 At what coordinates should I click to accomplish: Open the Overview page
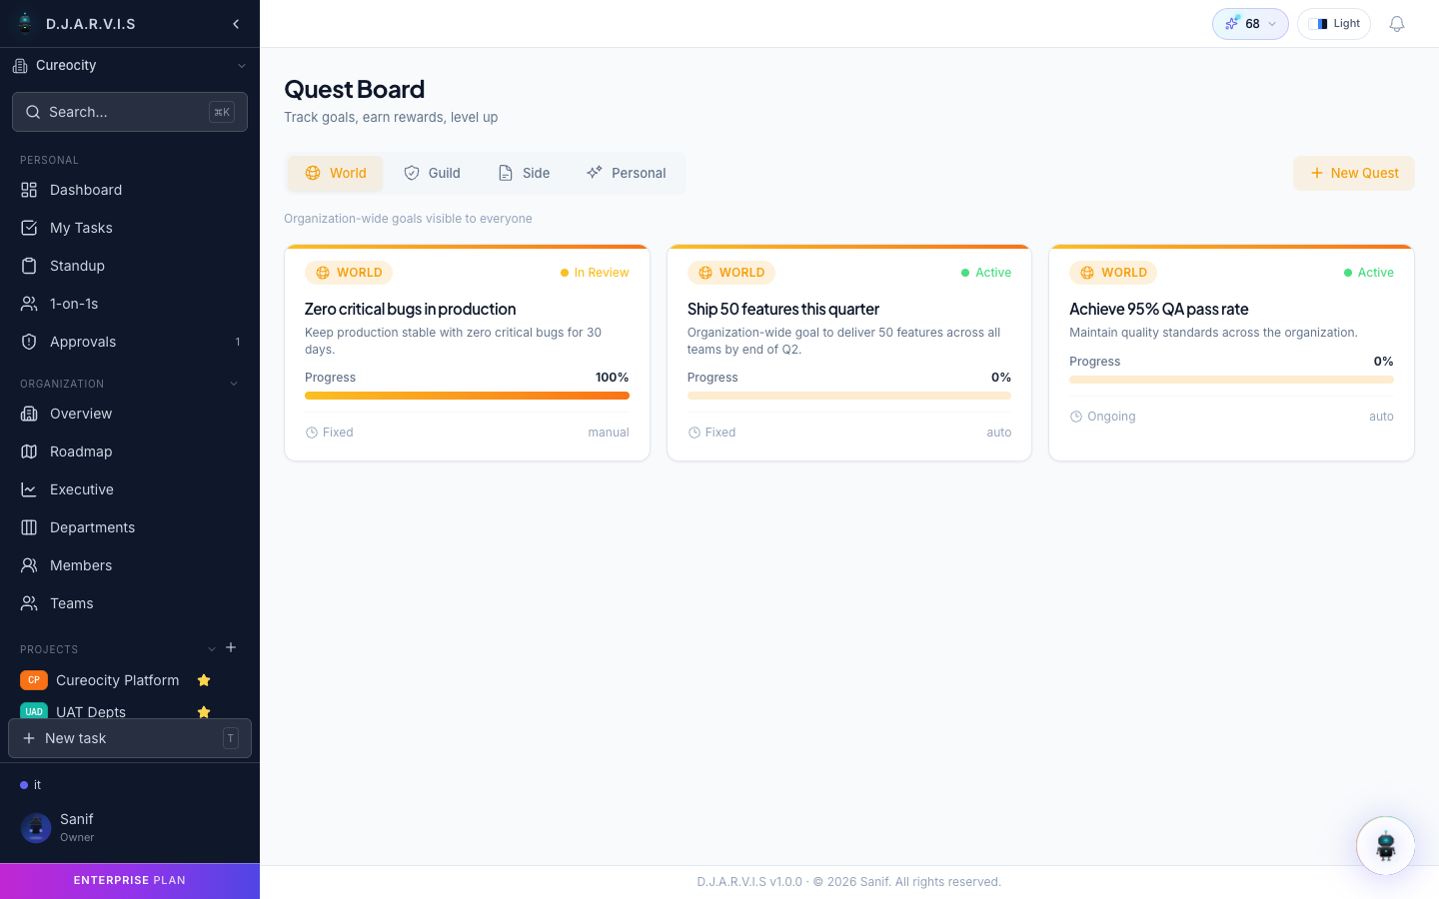click(130, 414)
